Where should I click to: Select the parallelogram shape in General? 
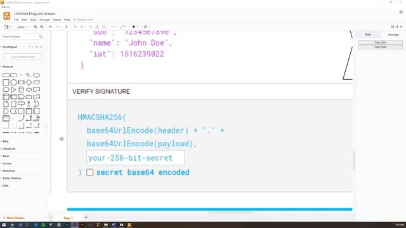[x=37, y=82]
